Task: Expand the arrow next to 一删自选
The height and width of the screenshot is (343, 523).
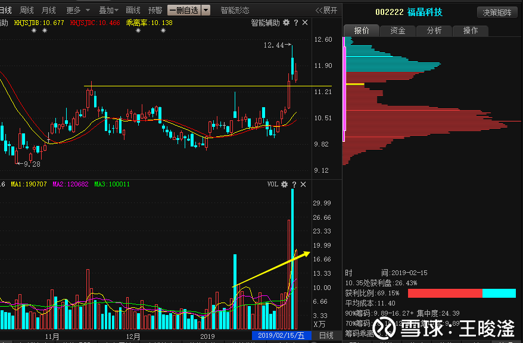Action: coord(206,10)
